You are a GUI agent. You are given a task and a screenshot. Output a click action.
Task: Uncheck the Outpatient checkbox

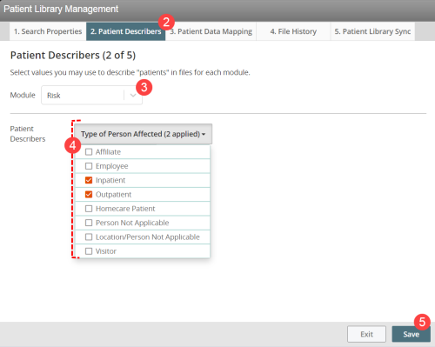[x=89, y=195]
